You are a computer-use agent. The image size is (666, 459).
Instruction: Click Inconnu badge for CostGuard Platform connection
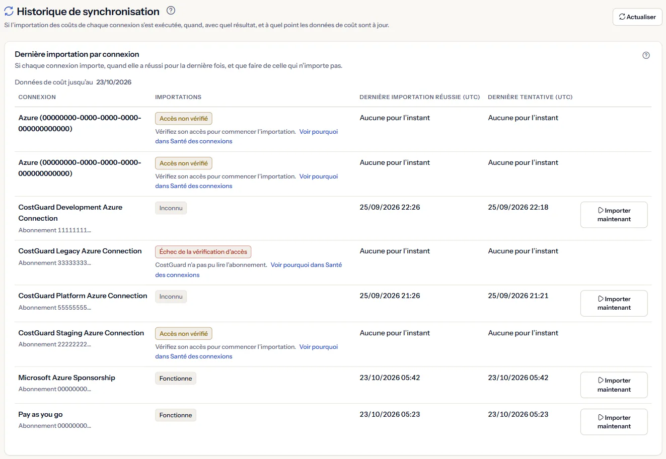click(171, 297)
